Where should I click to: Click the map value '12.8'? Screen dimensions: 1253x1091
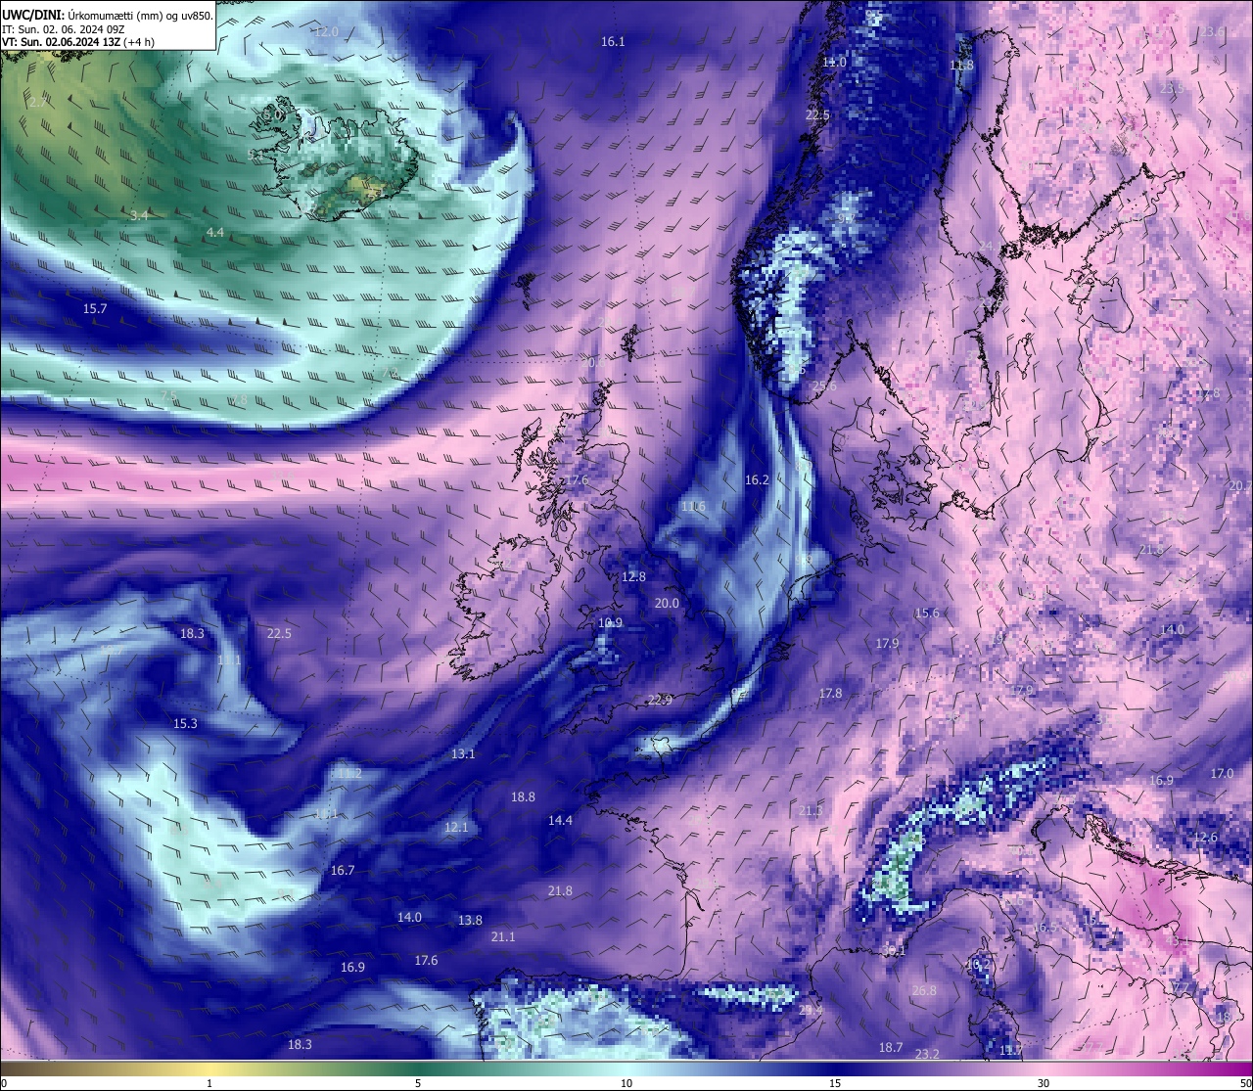(633, 577)
